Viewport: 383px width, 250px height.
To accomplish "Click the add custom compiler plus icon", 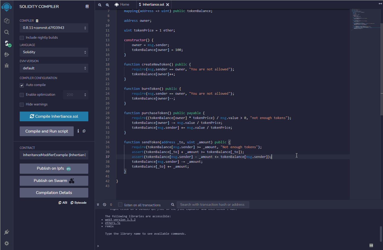I will point(37,21).
